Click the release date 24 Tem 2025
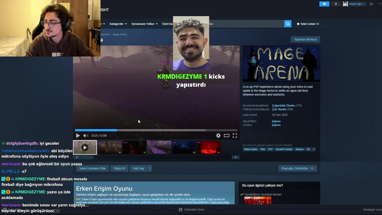The height and width of the screenshot is (215, 382). 280,115
